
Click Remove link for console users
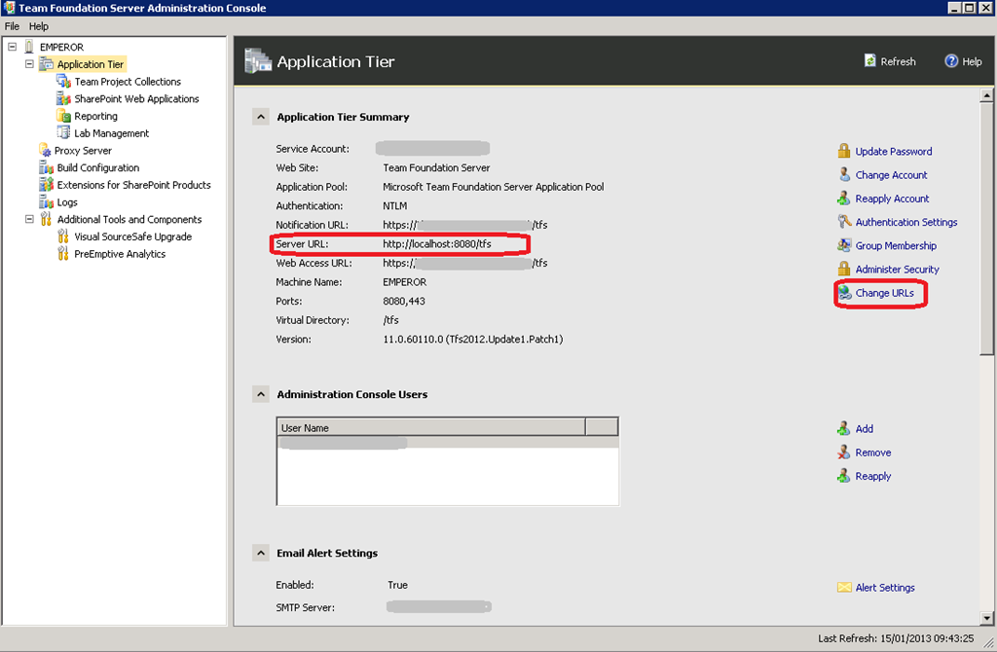(x=873, y=453)
